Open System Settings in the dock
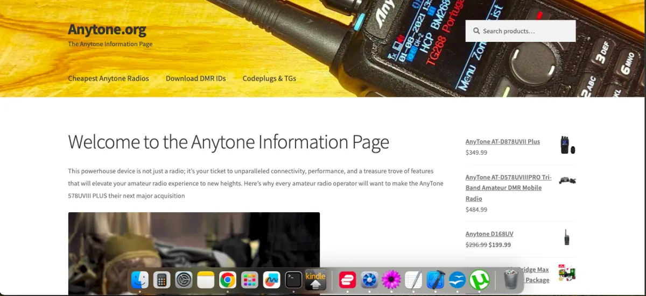 point(184,280)
